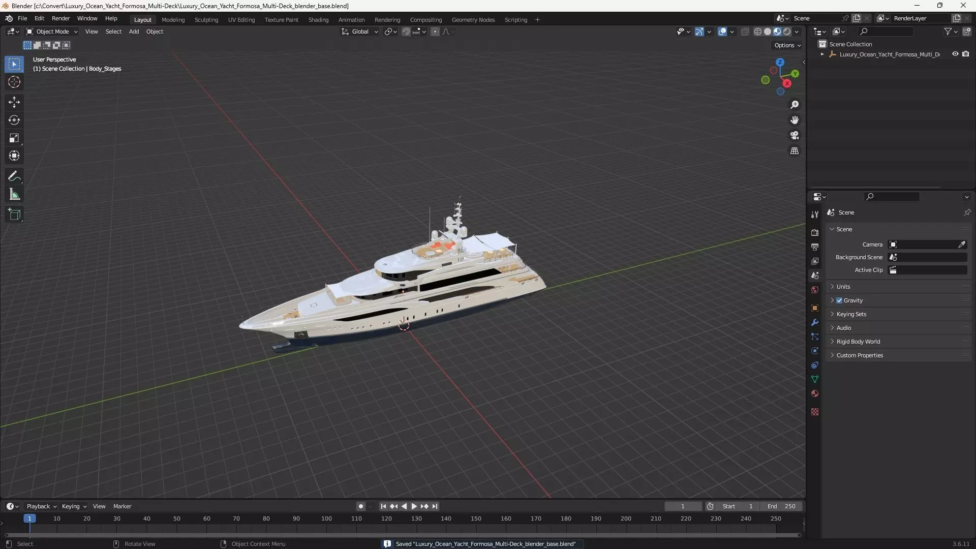Open the Texture properties tab
The height and width of the screenshot is (549, 976).
coord(815,412)
